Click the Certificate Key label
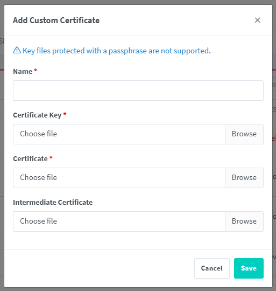Screen dimensions: 276x291 37,115
